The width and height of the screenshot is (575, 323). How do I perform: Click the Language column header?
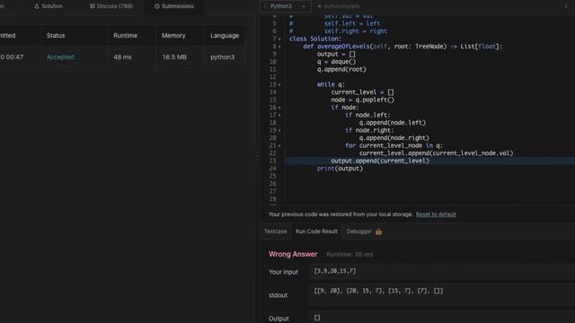pos(225,36)
